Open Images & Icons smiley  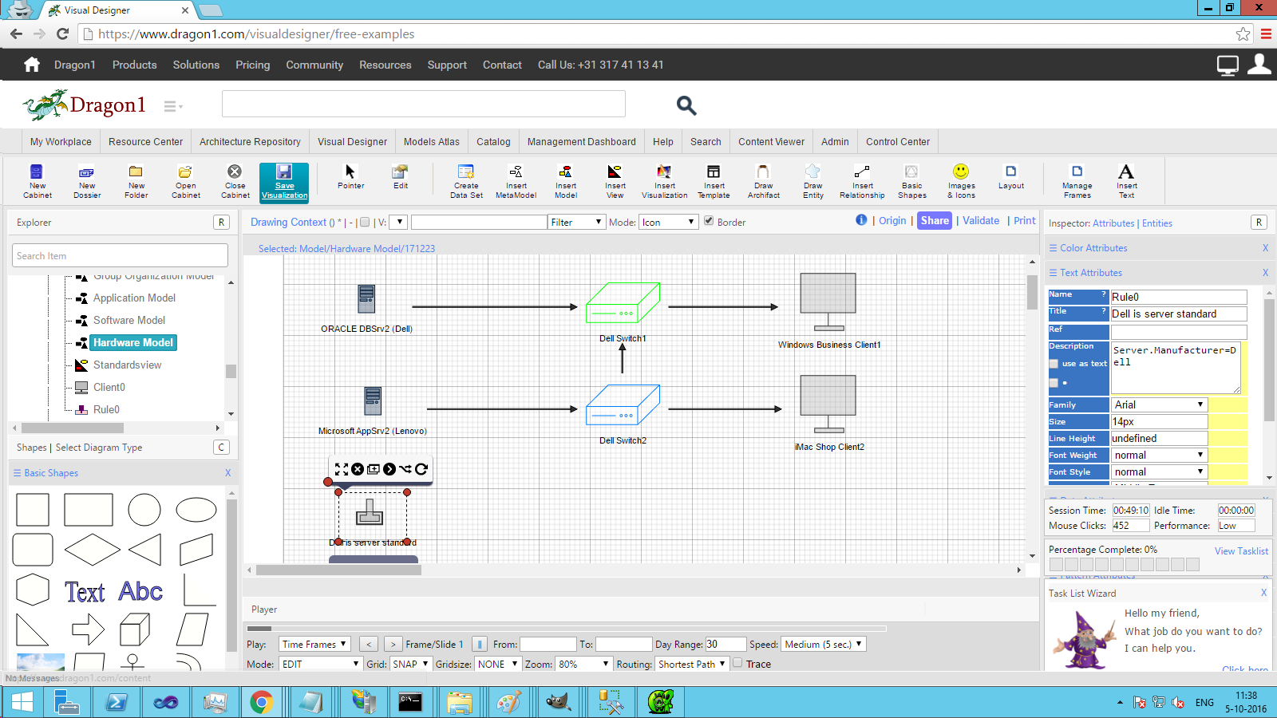point(961,180)
